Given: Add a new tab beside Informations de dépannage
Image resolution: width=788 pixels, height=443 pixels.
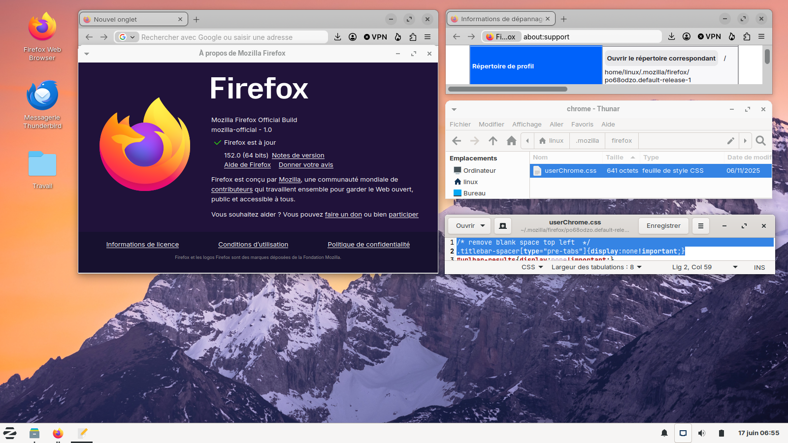Looking at the screenshot, I should (564, 19).
